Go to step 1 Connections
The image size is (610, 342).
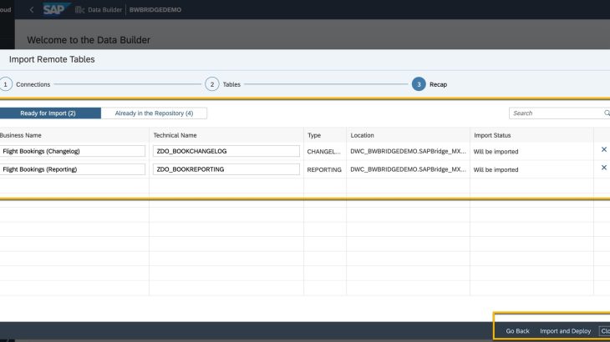(25, 84)
